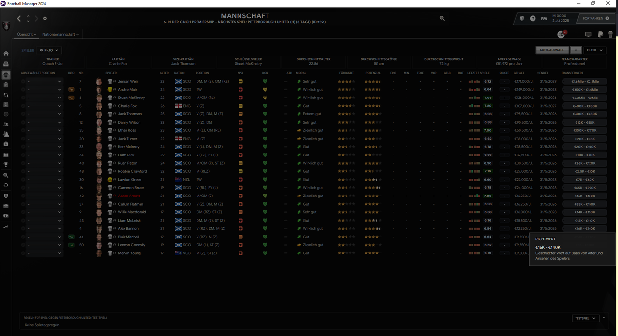The height and width of the screenshot is (336, 618).
Task: Click Charlie Fox's match sharpness icon
Action: 240,106
